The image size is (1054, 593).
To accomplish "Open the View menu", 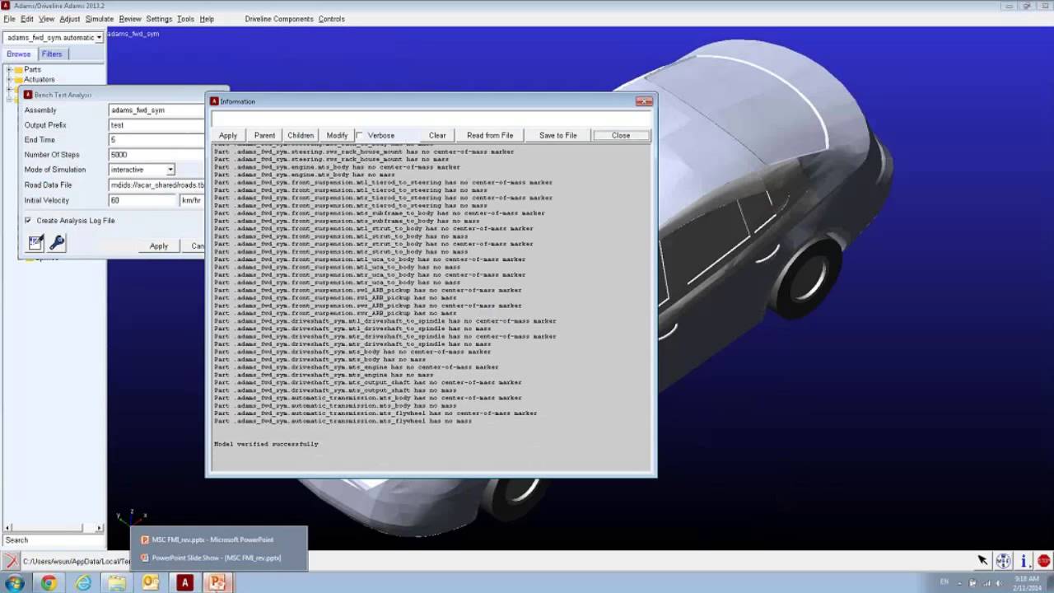I will tap(47, 19).
